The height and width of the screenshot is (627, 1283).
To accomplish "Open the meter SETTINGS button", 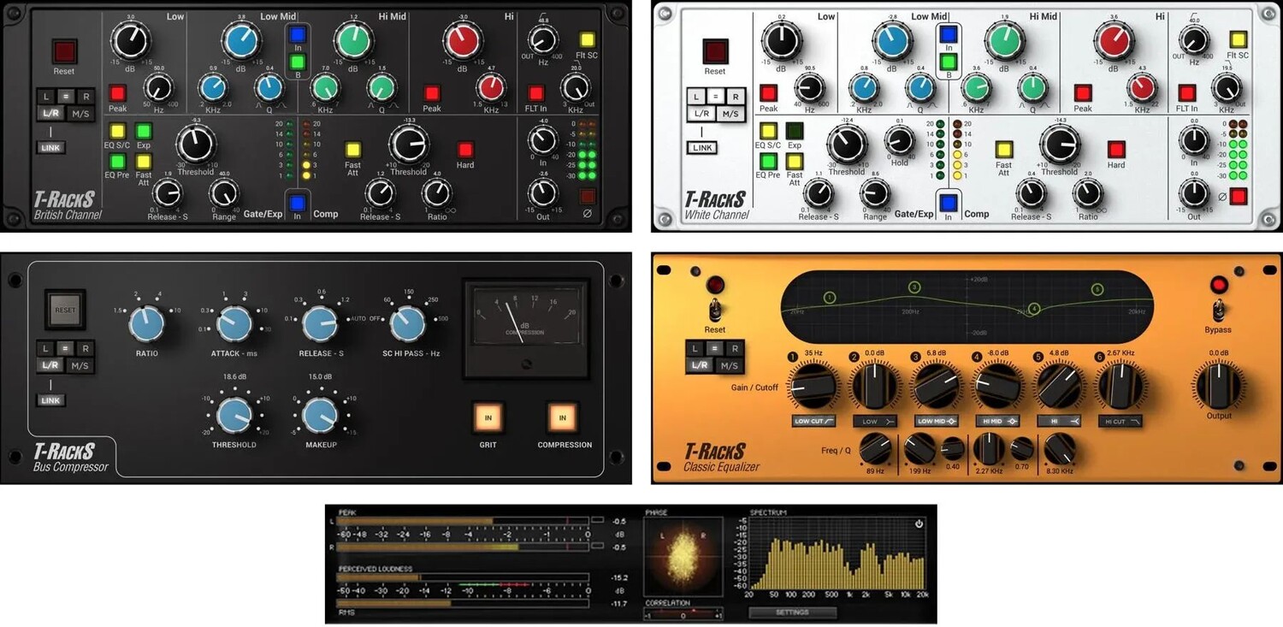I will tap(791, 612).
